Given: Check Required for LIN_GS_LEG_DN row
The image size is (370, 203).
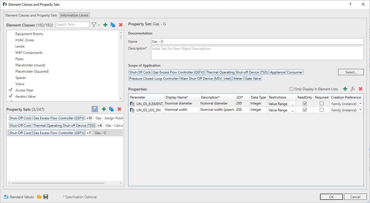Looking at the screenshot, I should coord(321,110).
